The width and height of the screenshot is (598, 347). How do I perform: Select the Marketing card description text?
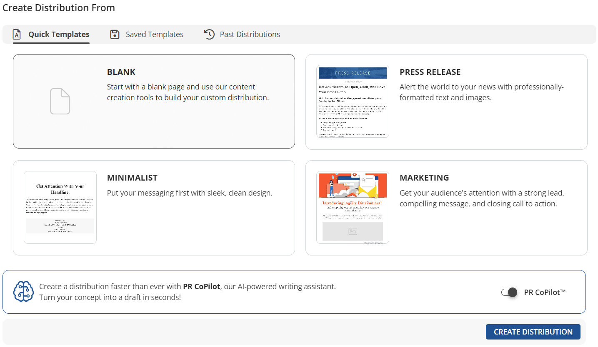coord(482,198)
